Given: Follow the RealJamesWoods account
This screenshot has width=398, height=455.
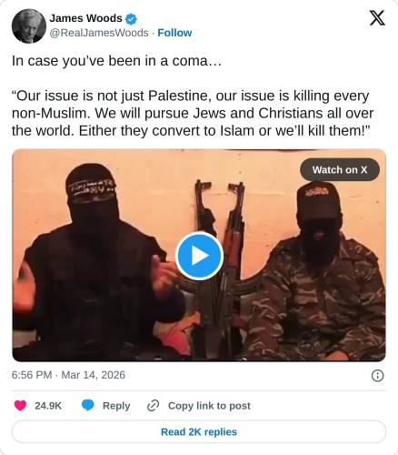Looking at the screenshot, I should [x=174, y=33].
